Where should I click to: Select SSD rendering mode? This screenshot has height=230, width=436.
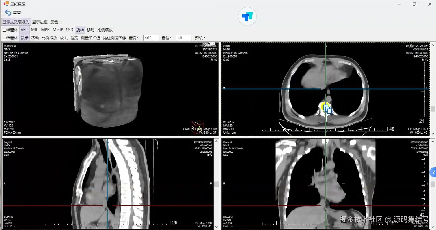point(70,30)
